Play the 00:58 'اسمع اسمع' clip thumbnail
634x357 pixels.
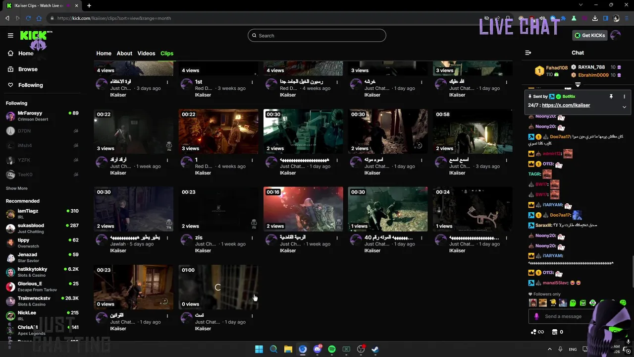pyautogui.click(x=473, y=131)
